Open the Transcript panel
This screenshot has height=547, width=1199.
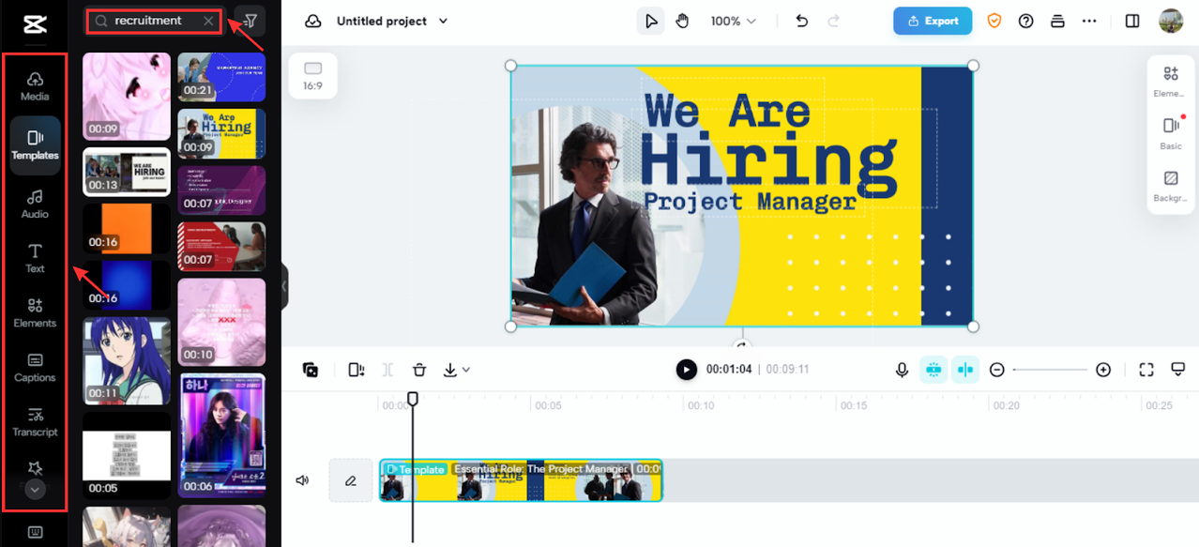[35, 421]
